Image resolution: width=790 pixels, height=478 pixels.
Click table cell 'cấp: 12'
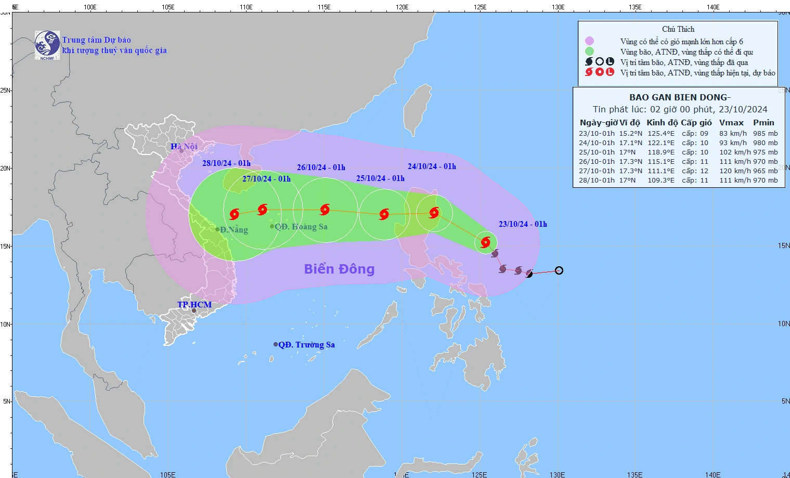click(695, 171)
